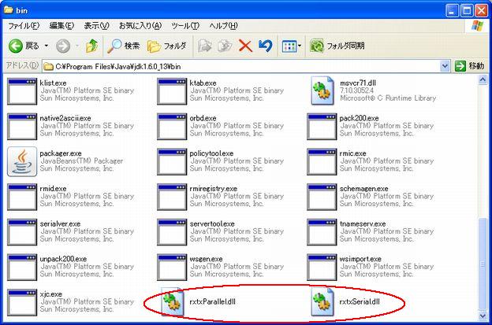Close the bin window
This screenshot has height=325, width=492.
(481, 11)
